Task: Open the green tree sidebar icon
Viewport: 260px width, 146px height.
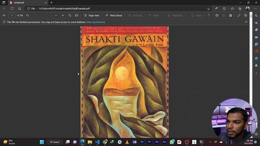Action: 256,66
